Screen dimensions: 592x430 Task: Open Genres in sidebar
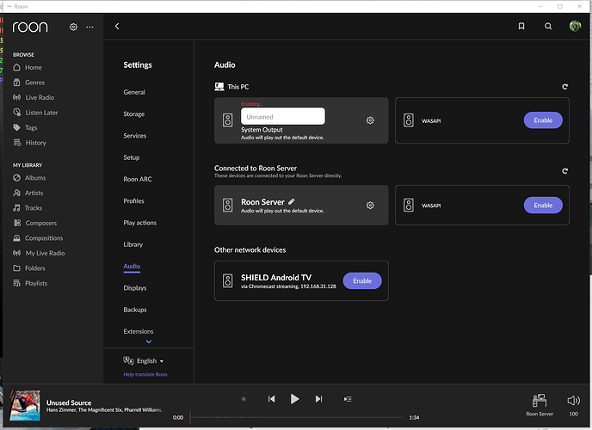28,83
